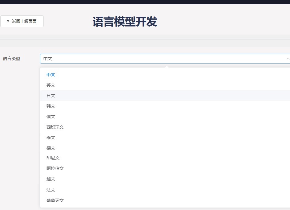Choose 印尼文 from the list
This screenshot has width=290, height=210.
click(x=53, y=158)
